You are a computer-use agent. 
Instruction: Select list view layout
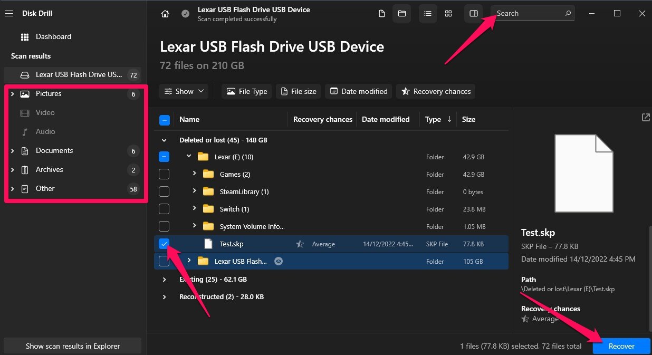(x=428, y=14)
